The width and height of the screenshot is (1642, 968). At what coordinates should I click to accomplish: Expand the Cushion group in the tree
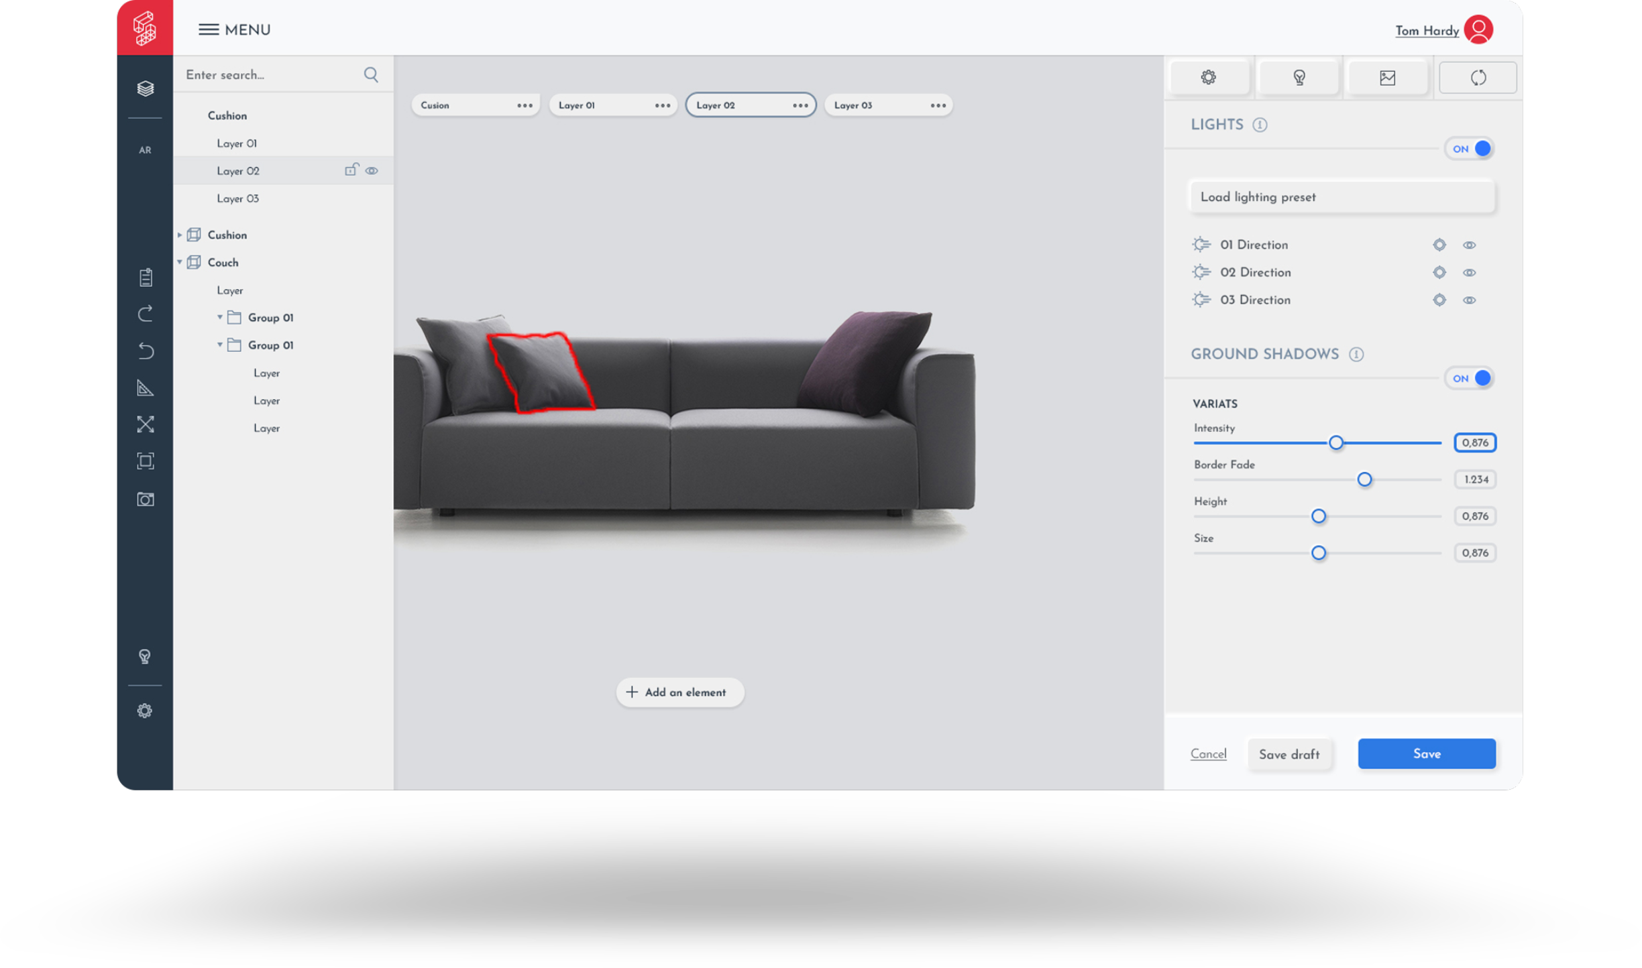pyautogui.click(x=179, y=235)
